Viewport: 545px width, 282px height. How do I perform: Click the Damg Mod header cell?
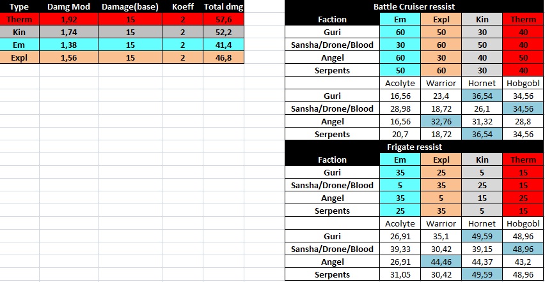click(x=69, y=6)
